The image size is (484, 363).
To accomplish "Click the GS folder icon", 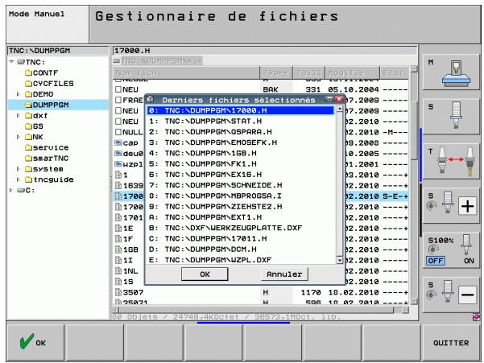I will coord(28,126).
